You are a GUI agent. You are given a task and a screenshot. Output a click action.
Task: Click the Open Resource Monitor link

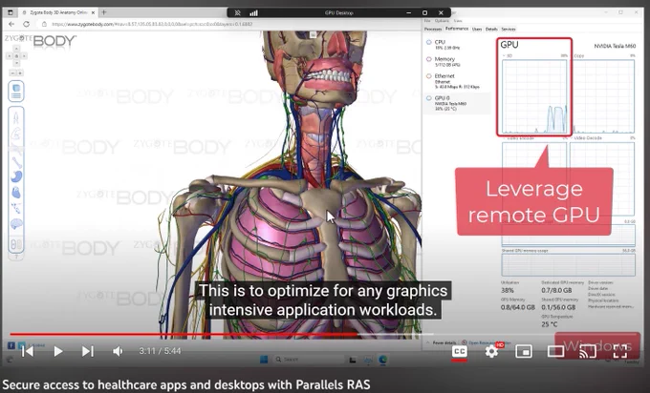486,343
